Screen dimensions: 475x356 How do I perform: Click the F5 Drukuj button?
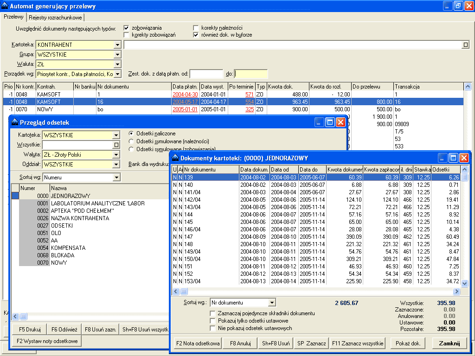30,330
